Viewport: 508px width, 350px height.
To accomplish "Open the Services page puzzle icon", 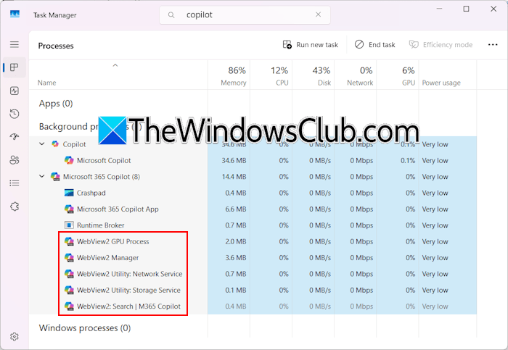I will [x=15, y=207].
